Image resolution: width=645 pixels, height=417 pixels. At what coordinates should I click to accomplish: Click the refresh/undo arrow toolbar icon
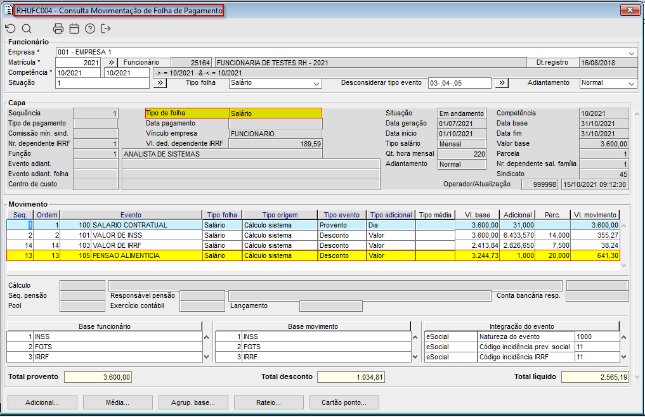point(10,29)
